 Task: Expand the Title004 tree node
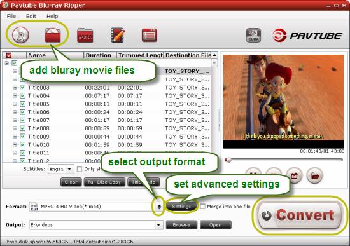click(x=15, y=96)
